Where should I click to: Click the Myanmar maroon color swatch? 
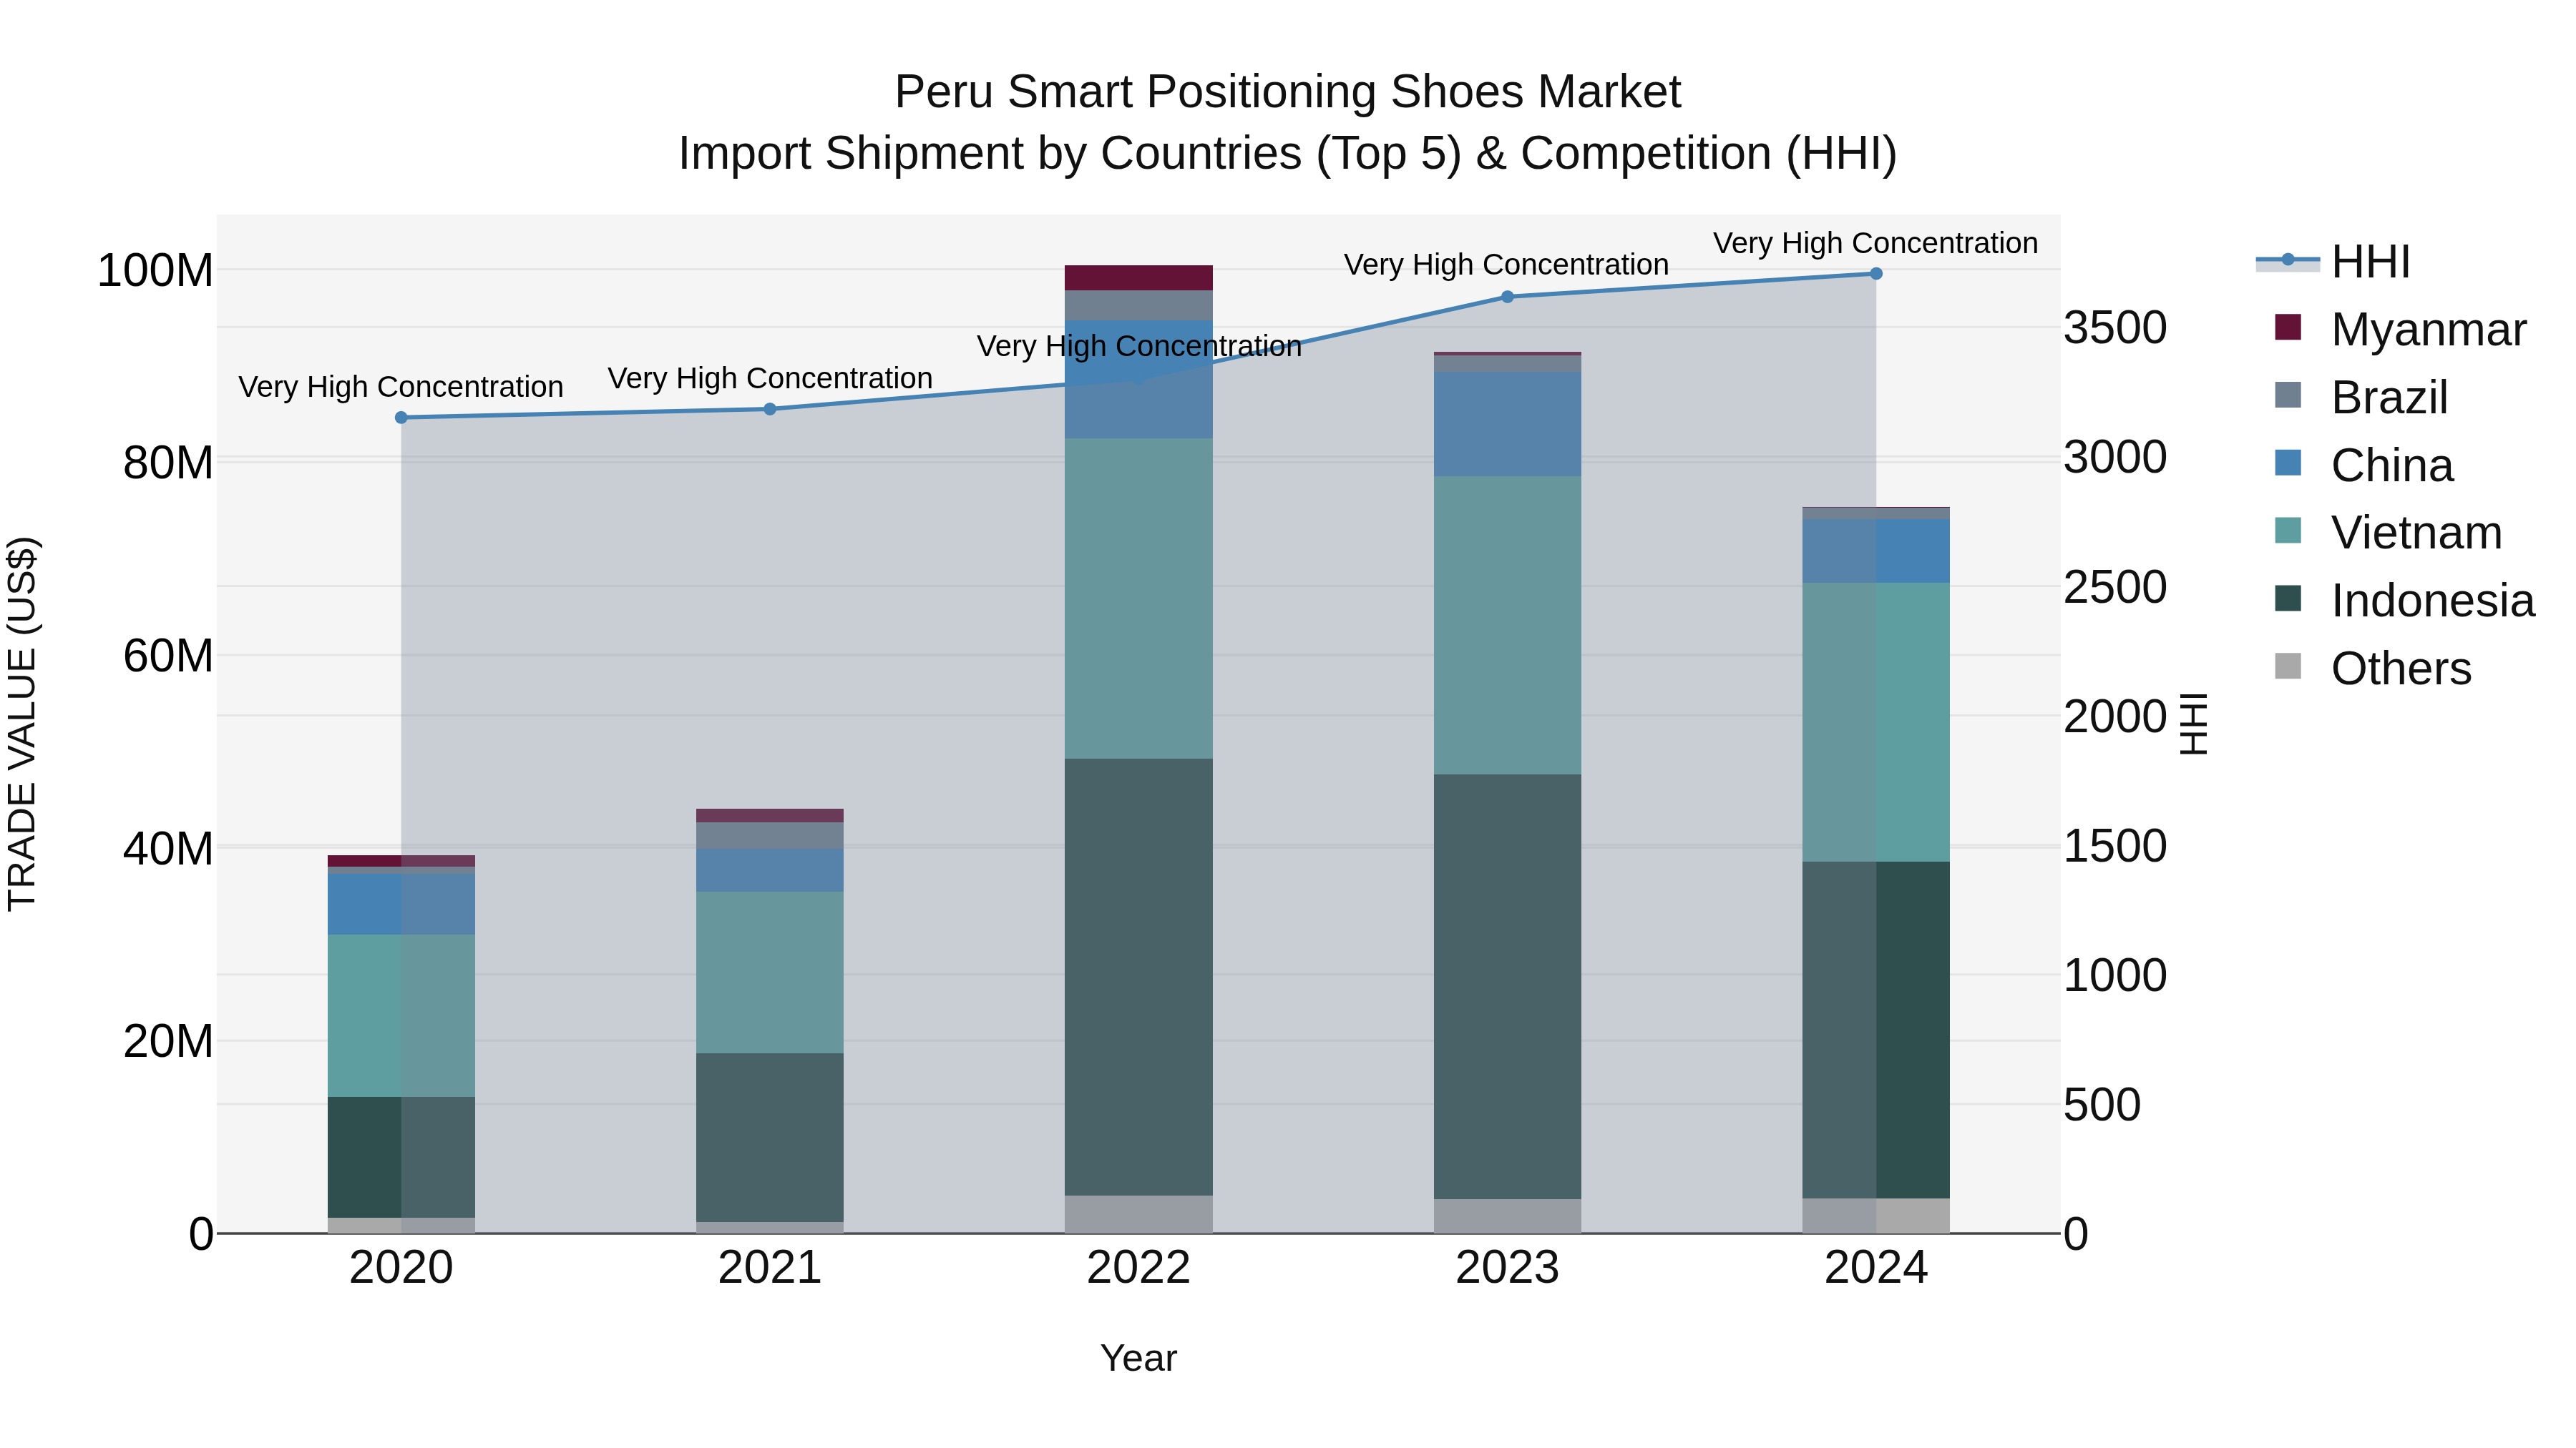pos(2288,327)
